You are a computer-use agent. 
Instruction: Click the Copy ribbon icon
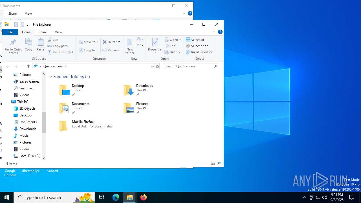[28, 42]
